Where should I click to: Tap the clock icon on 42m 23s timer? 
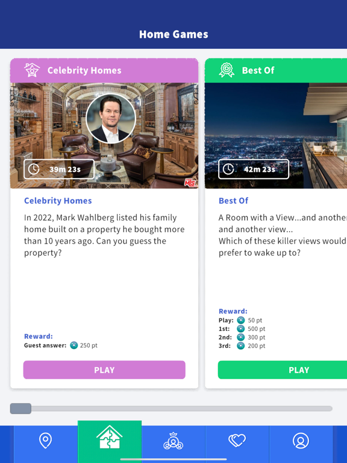coord(228,169)
